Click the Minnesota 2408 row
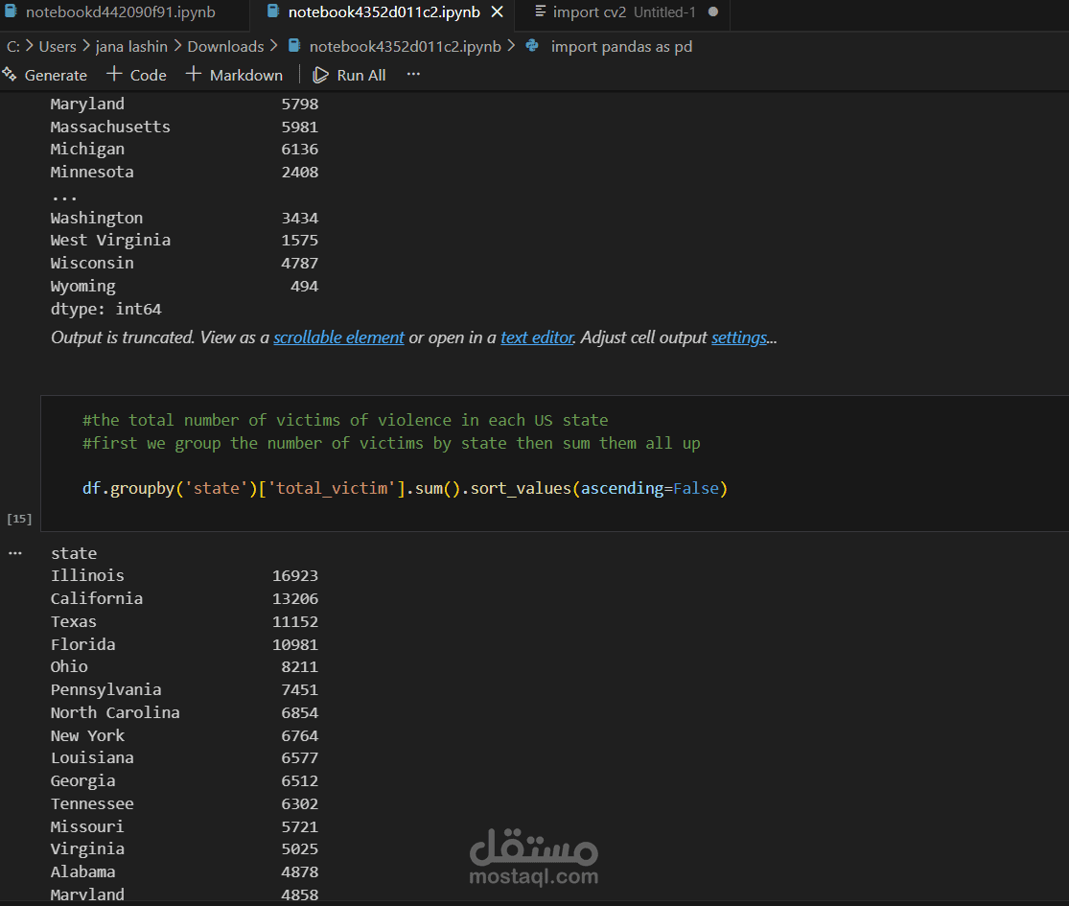 184,172
